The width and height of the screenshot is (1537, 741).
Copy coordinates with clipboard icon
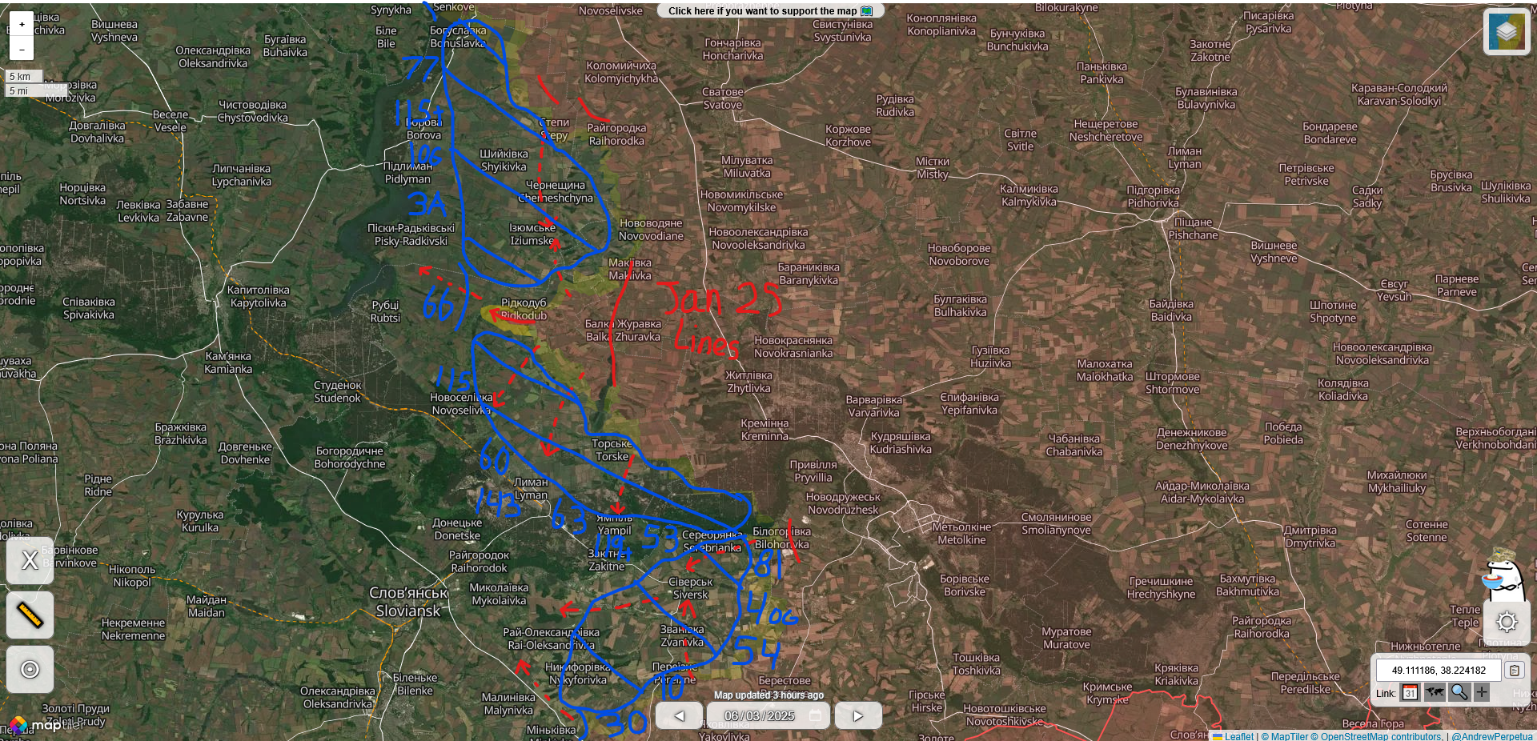coord(1515,670)
